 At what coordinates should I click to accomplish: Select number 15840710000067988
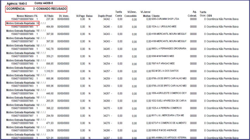(x=22, y=49)
